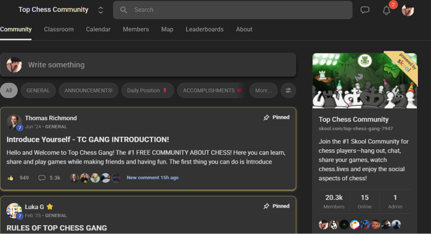The image size is (431, 234).
Task: Open notifications bell with 2 alerts
Action: click(387, 10)
